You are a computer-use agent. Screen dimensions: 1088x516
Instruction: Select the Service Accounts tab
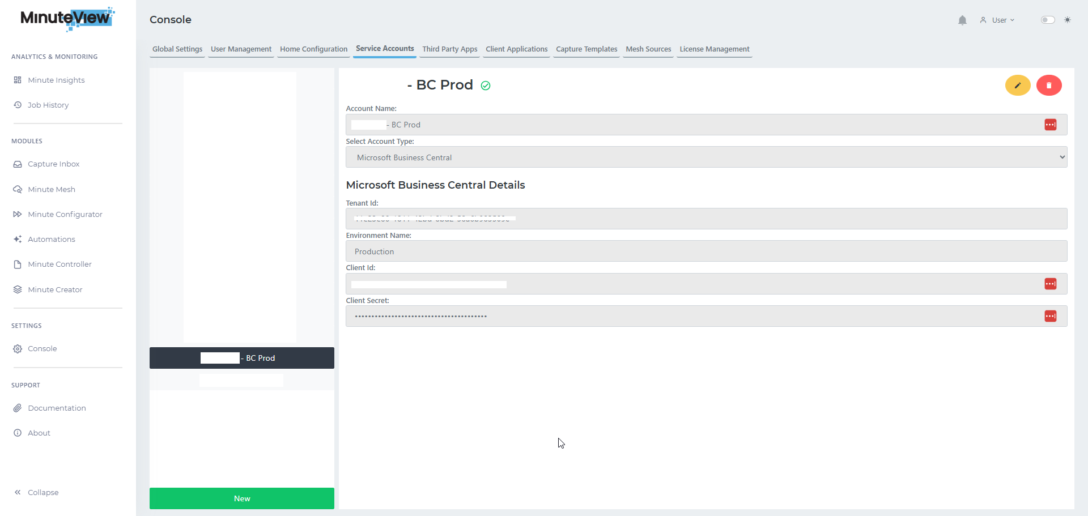(x=385, y=49)
